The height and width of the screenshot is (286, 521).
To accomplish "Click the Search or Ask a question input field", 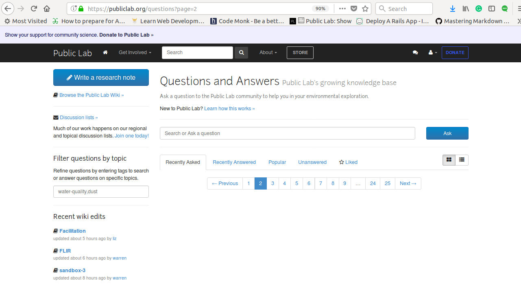I will [x=288, y=133].
